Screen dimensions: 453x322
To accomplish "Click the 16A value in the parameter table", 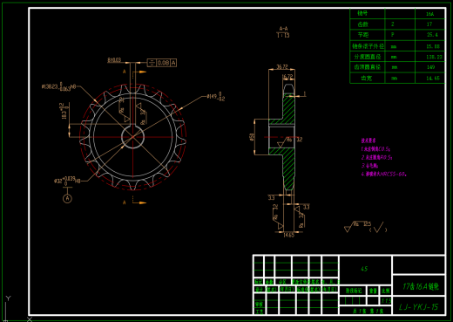I will click(429, 14).
